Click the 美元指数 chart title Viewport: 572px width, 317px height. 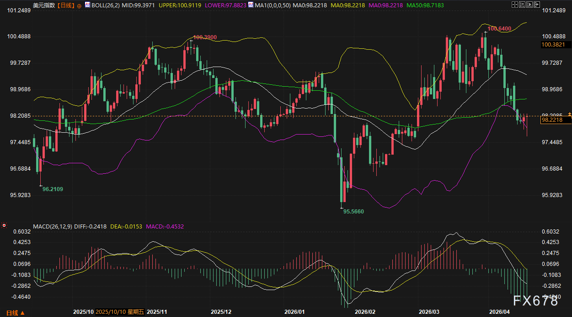(x=44, y=5)
